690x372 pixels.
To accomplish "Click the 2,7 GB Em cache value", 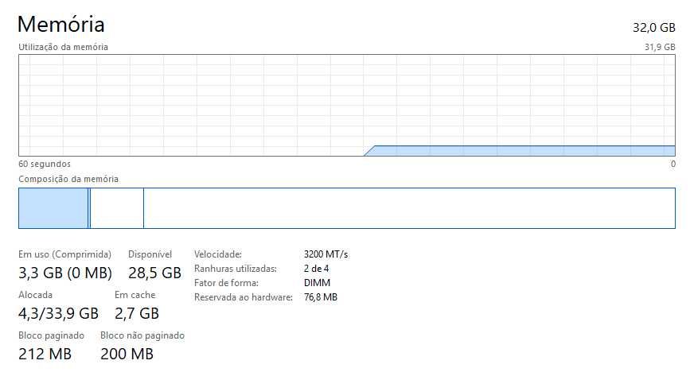I will coord(136,313).
